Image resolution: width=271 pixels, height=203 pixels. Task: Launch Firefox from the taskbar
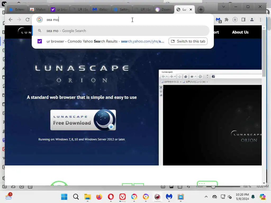(99, 197)
